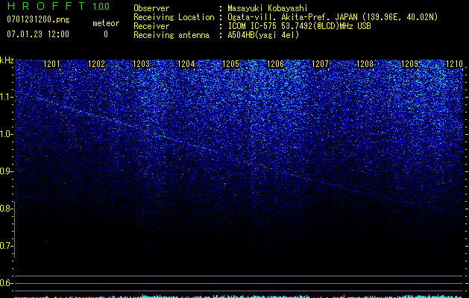
Task: Click the kHz axis unit label
Action: 7,60
